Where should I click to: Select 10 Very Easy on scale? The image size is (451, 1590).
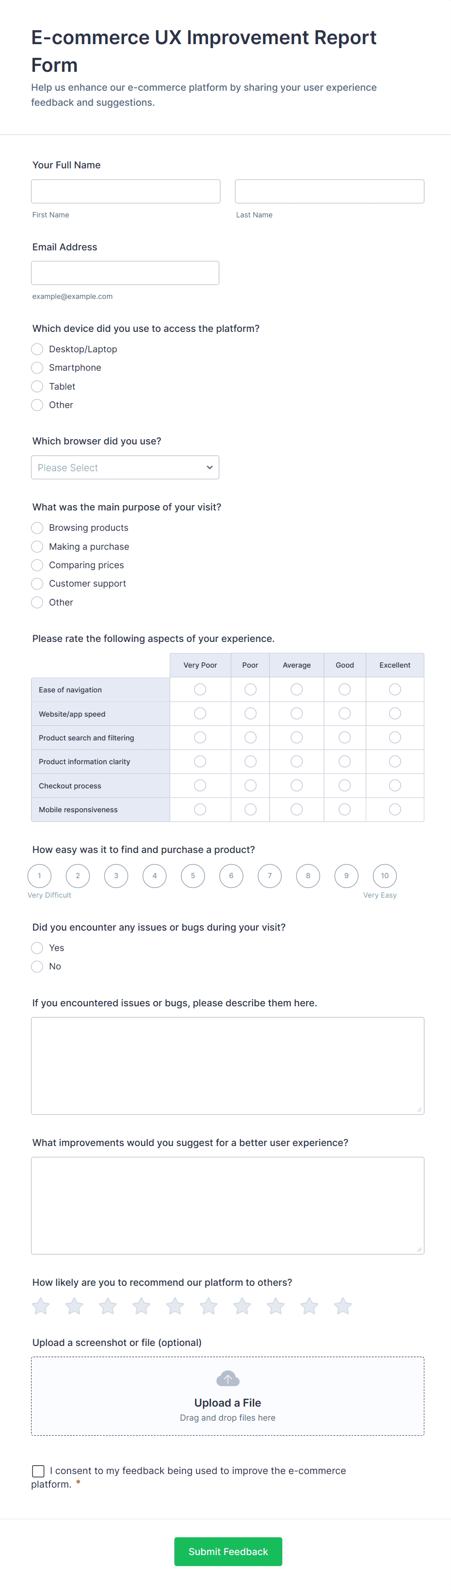click(385, 875)
